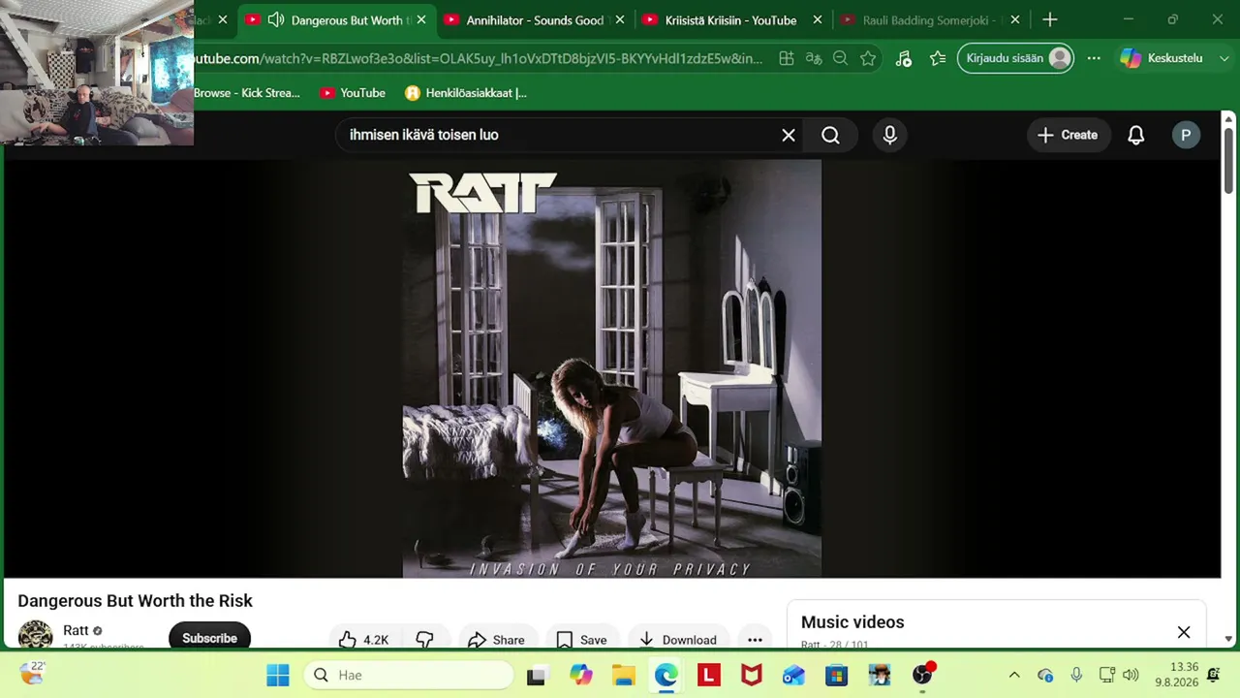Click the Kirjaudu sisään sign-in button

click(1015, 58)
